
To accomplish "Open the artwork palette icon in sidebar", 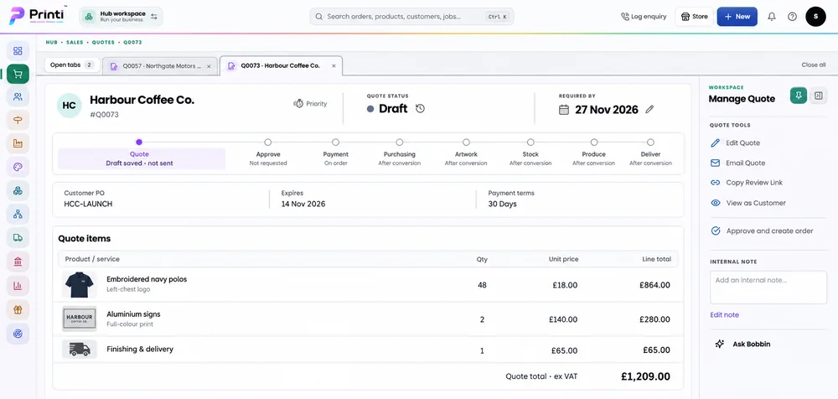I will pos(18,167).
